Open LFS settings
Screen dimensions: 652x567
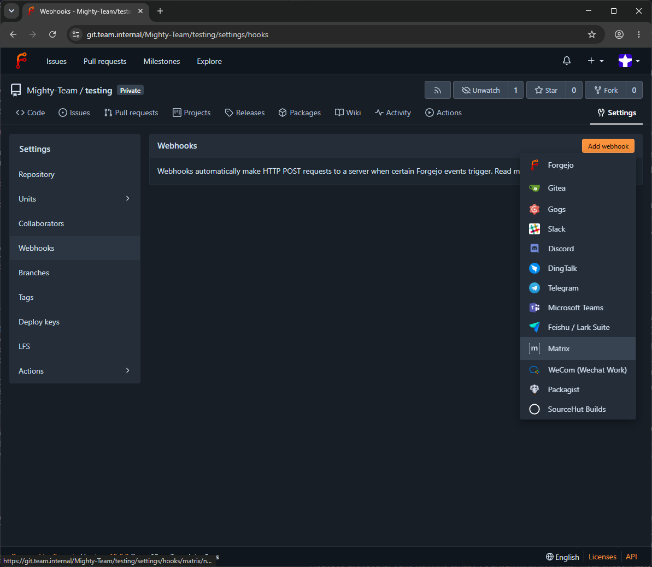pyautogui.click(x=75, y=346)
